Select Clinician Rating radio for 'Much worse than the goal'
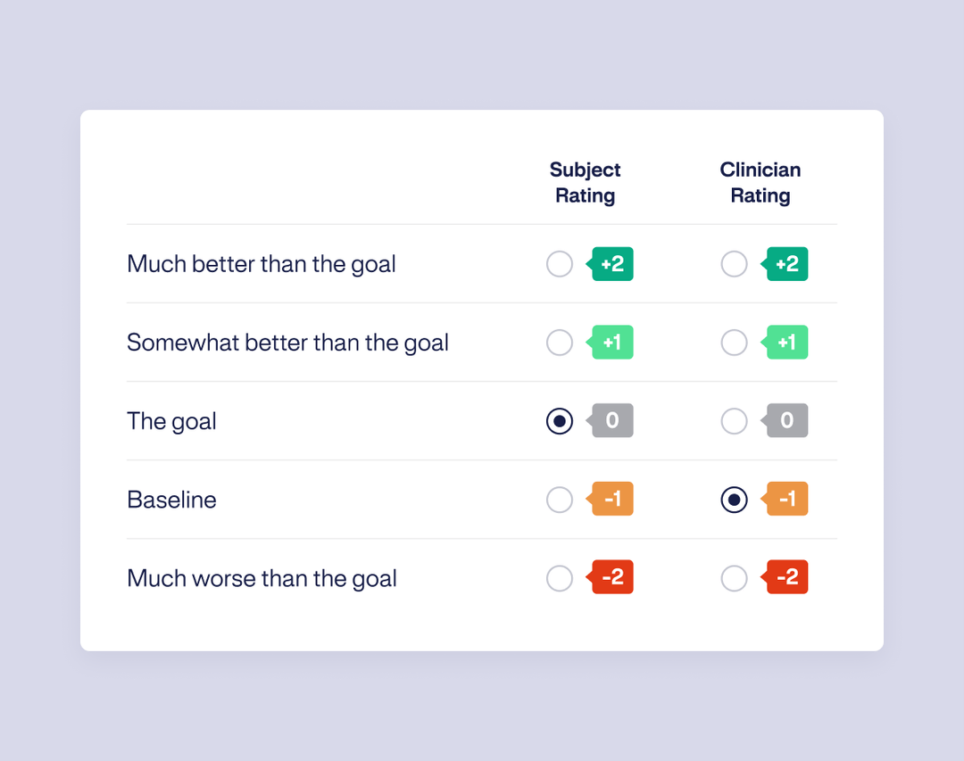The width and height of the screenshot is (964, 761). click(734, 578)
